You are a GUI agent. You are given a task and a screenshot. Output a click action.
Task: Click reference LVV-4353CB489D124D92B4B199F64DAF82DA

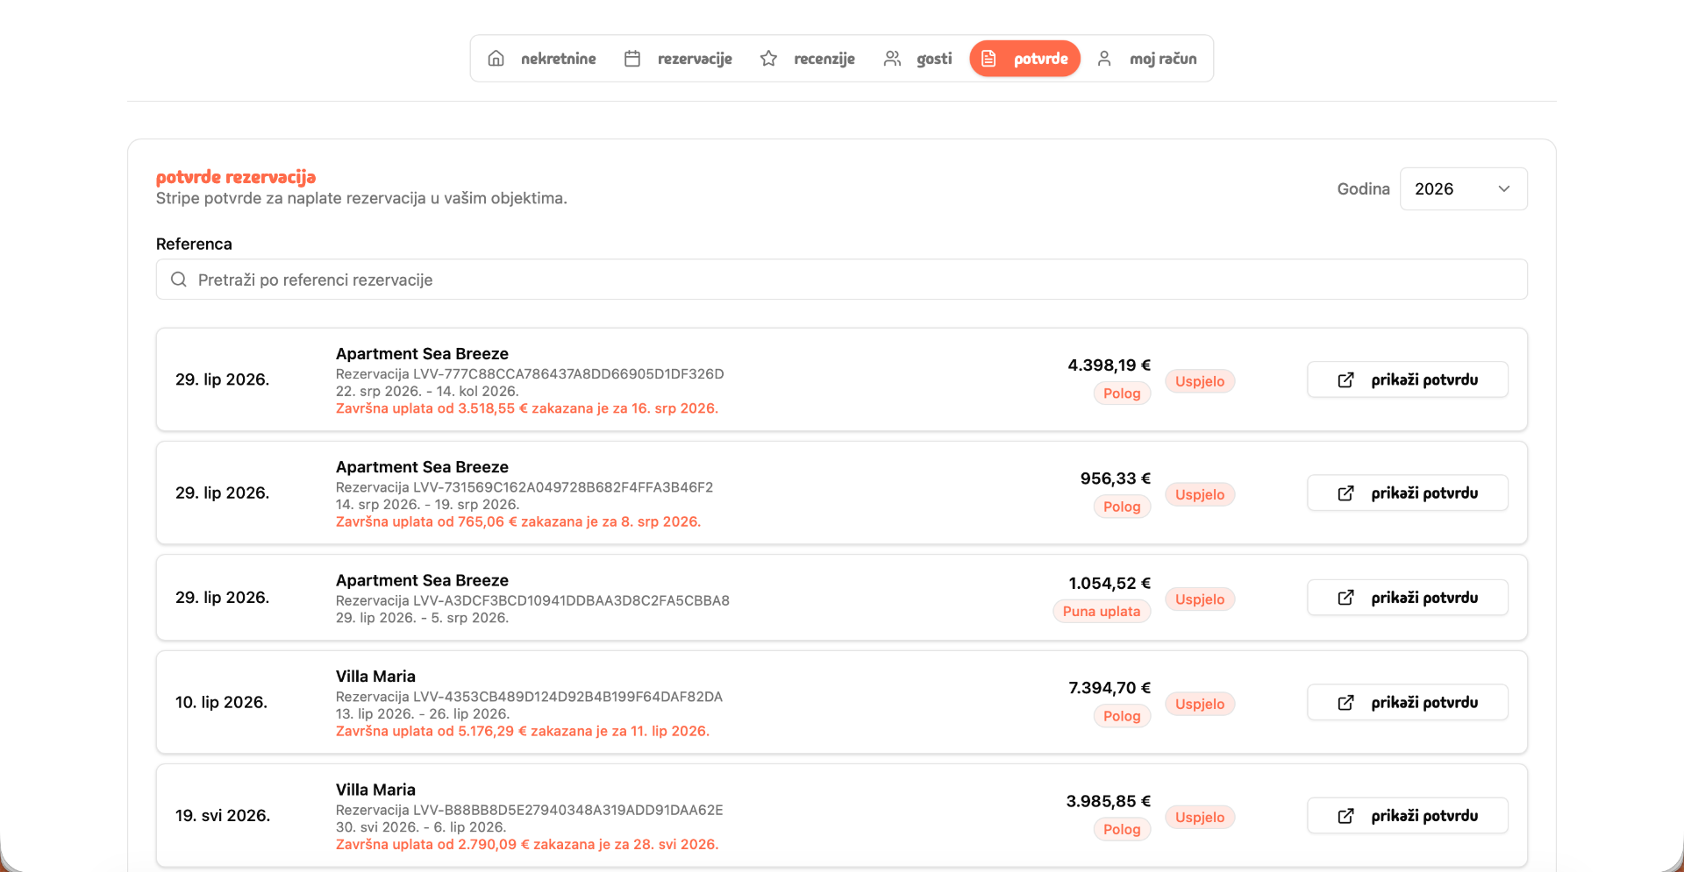pos(567,697)
